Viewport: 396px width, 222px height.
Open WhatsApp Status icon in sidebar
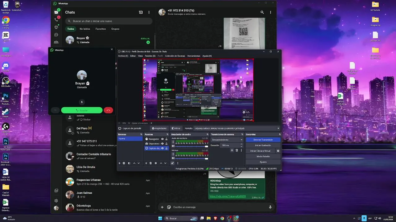pyautogui.click(x=56, y=27)
